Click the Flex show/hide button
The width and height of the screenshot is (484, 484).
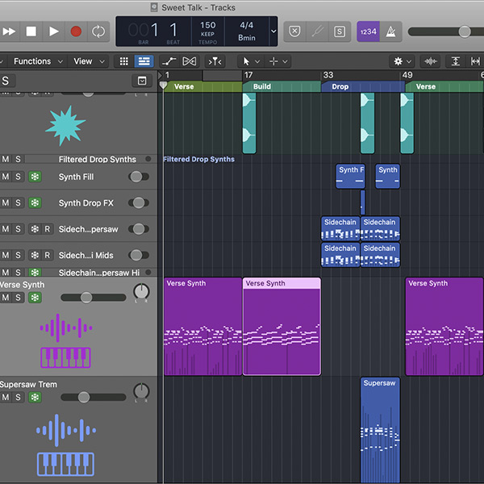click(190, 61)
